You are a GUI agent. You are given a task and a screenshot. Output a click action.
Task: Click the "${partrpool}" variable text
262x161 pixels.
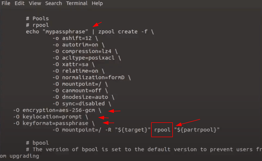197,130
